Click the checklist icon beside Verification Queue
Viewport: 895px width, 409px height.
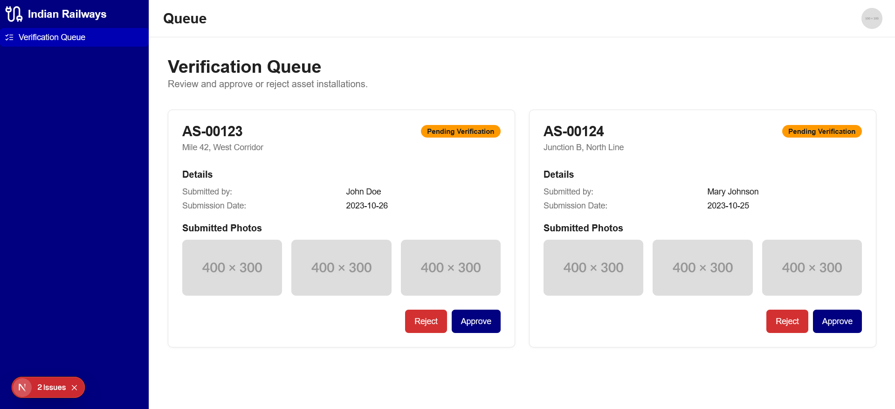point(9,37)
